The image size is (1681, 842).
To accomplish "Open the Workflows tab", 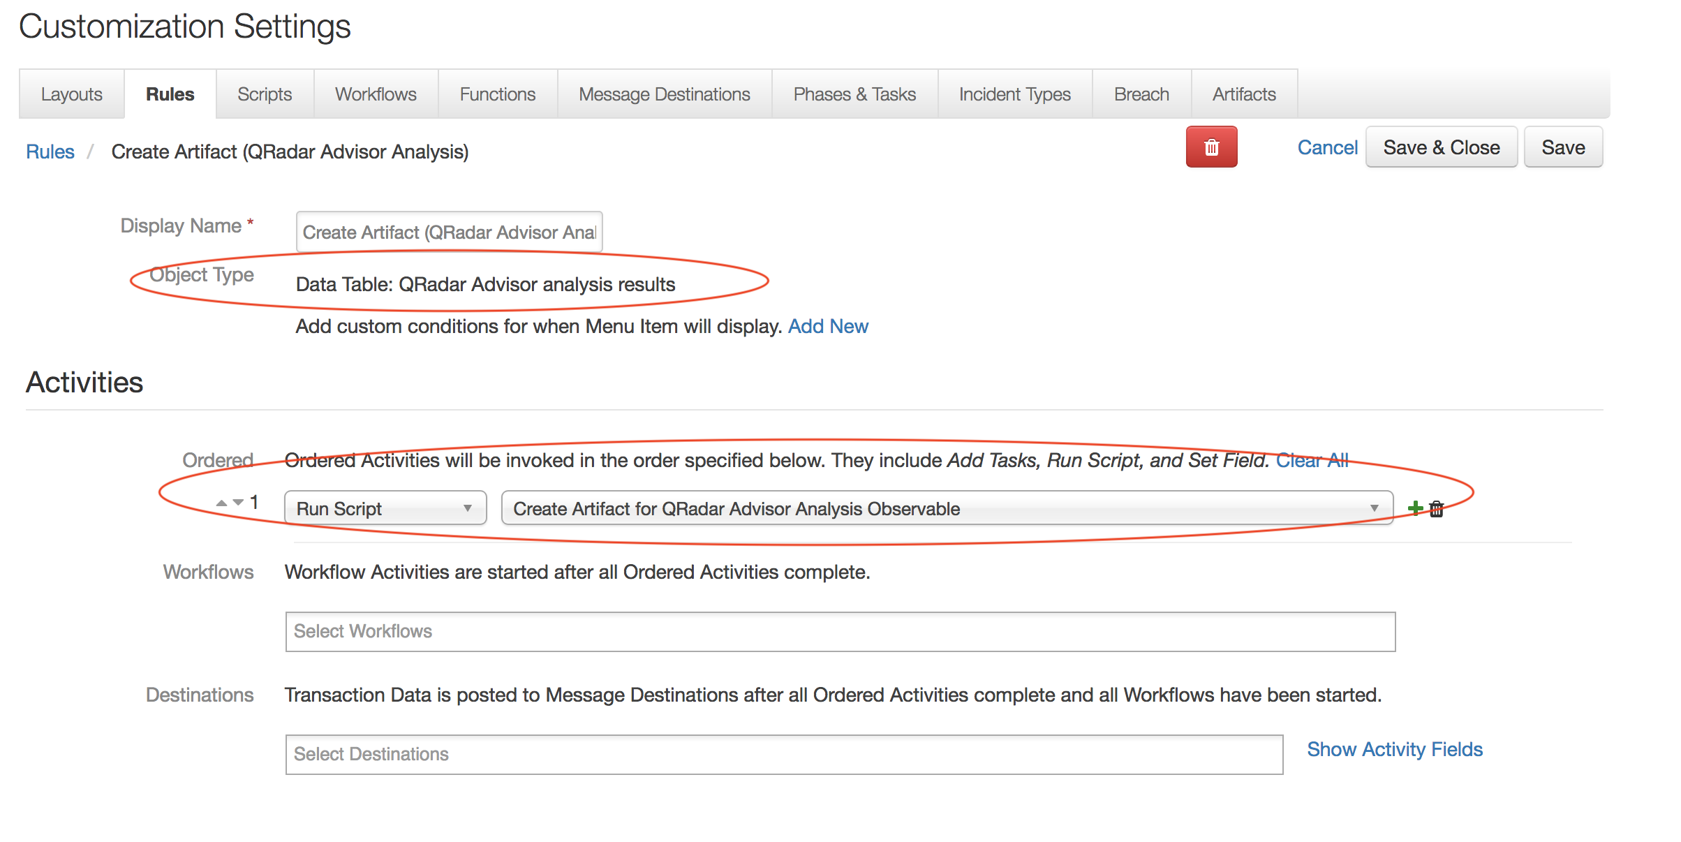I will click(376, 94).
